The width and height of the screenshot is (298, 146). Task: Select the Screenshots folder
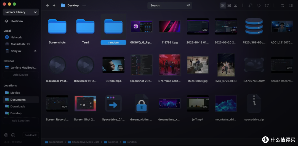click(57, 26)
